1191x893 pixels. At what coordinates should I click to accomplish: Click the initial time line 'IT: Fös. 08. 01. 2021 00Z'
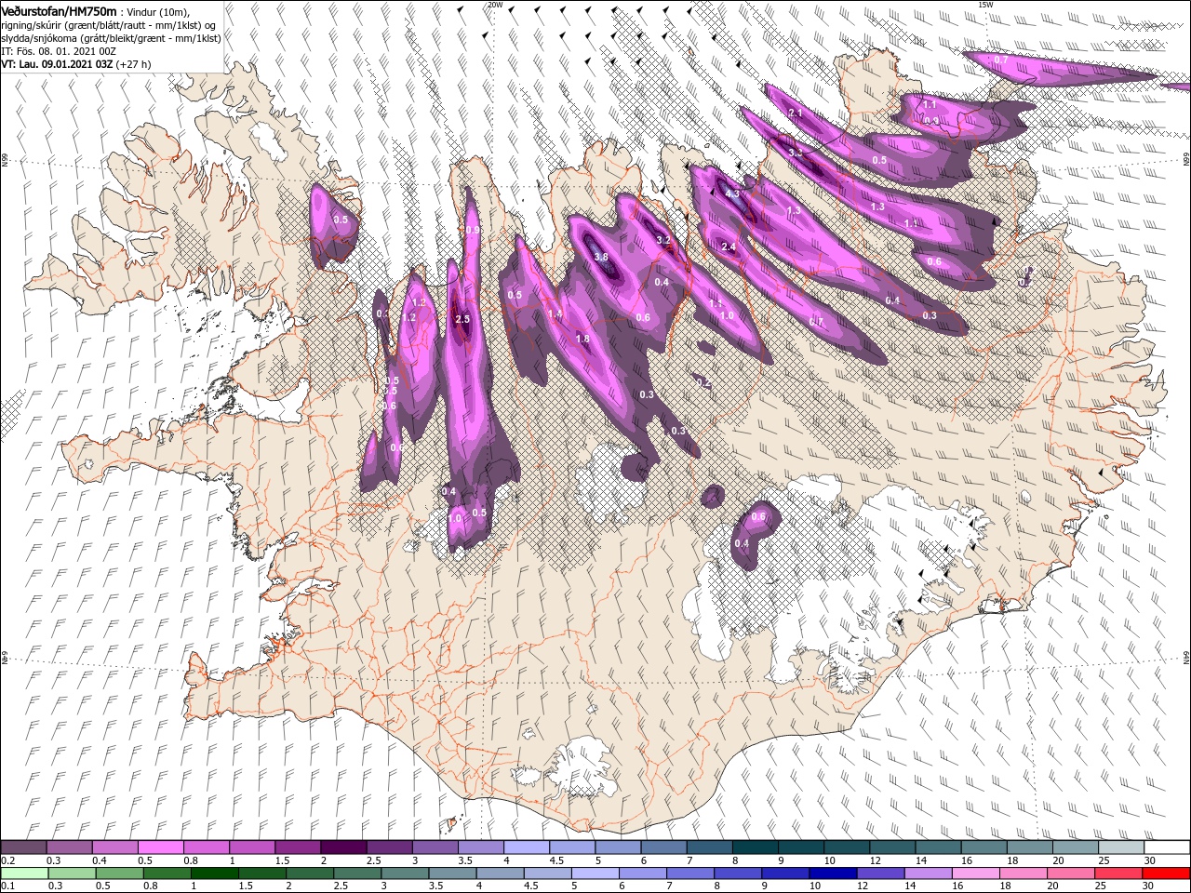(59, 51)
